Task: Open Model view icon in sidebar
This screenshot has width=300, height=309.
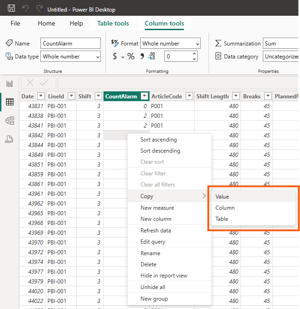Action: click(10, 121)
